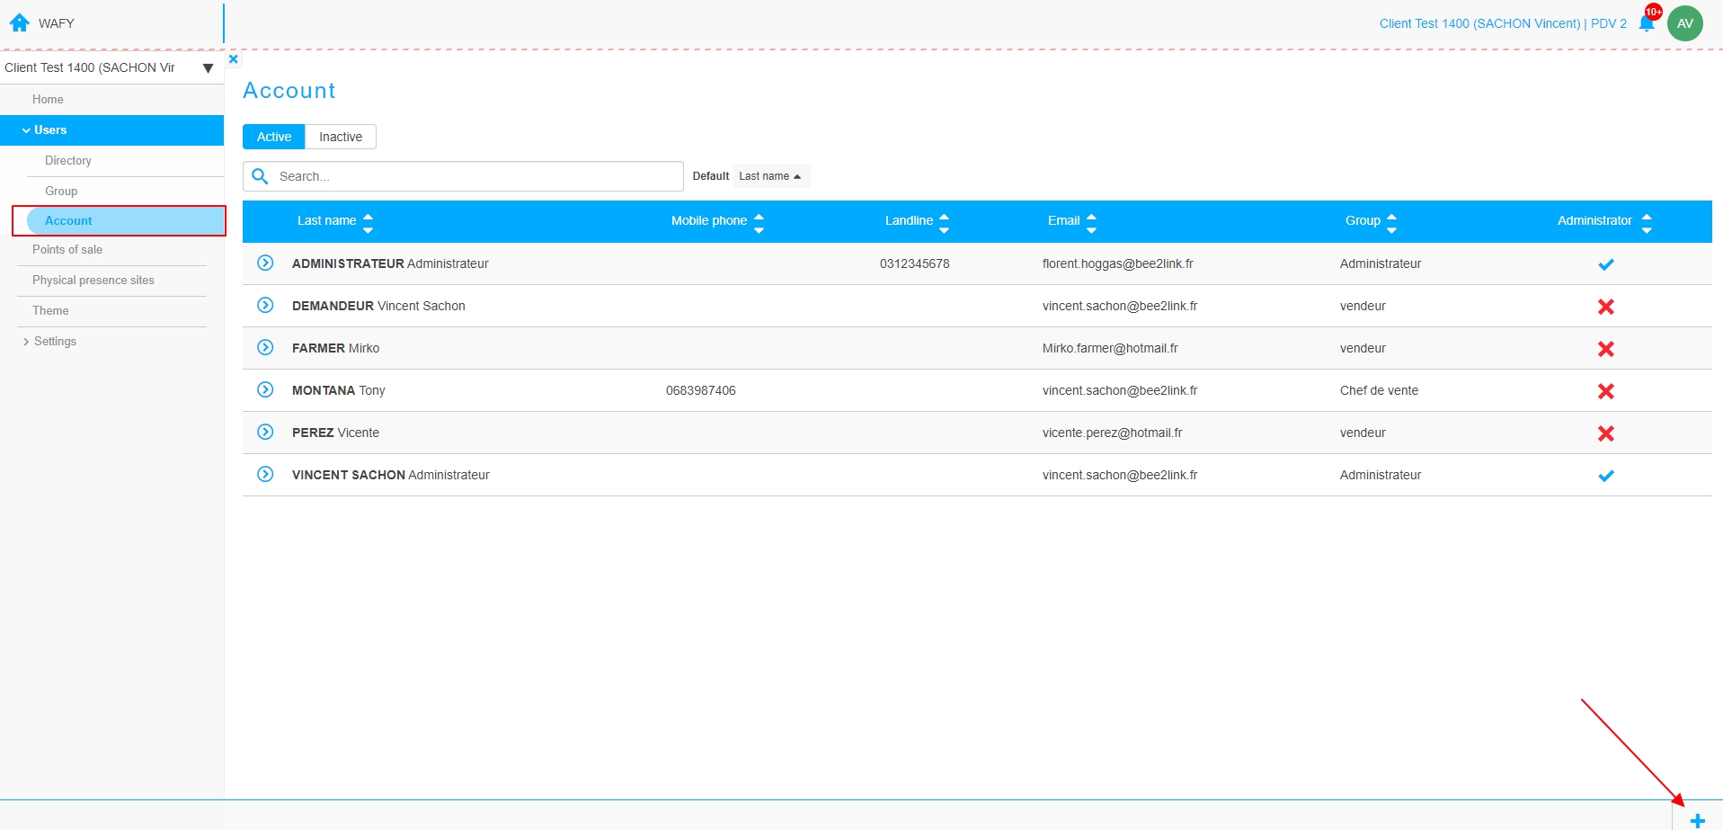Image resolution: width=1723 pixels, height=830 pixels.
Task: Open the AV user avatar menu
Action: click(1685, 23)
